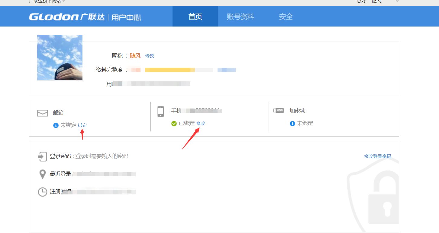This screenshot has width=439, height=233.
Task: Click the location pin icon beside 最近登录
Action: (x=42, y=174)
